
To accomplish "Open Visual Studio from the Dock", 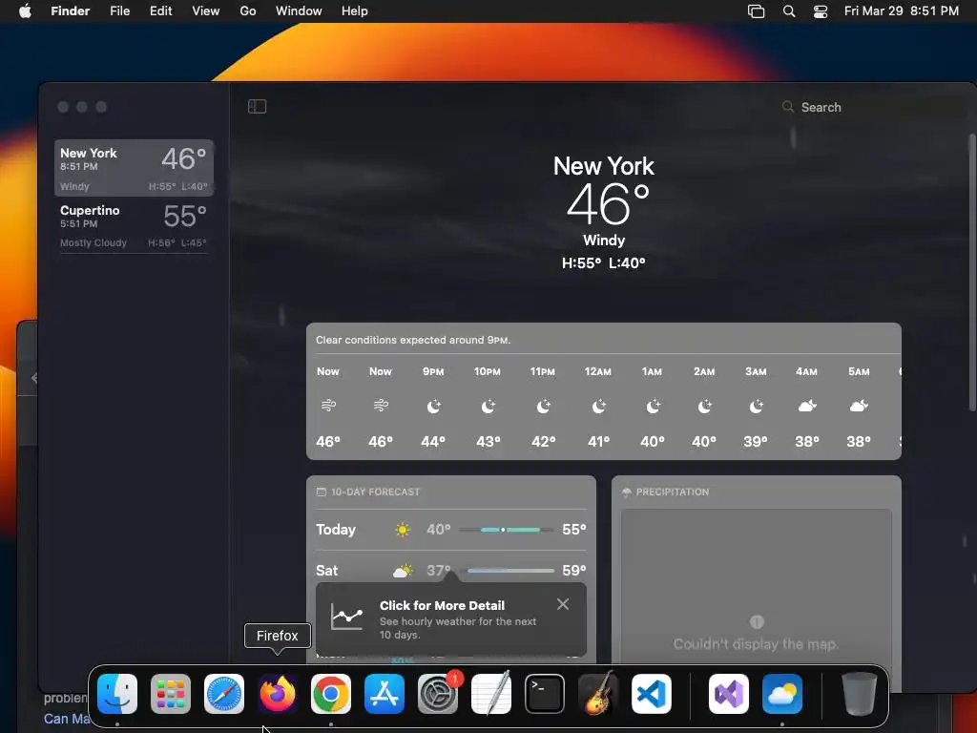I will pos(729,694).
